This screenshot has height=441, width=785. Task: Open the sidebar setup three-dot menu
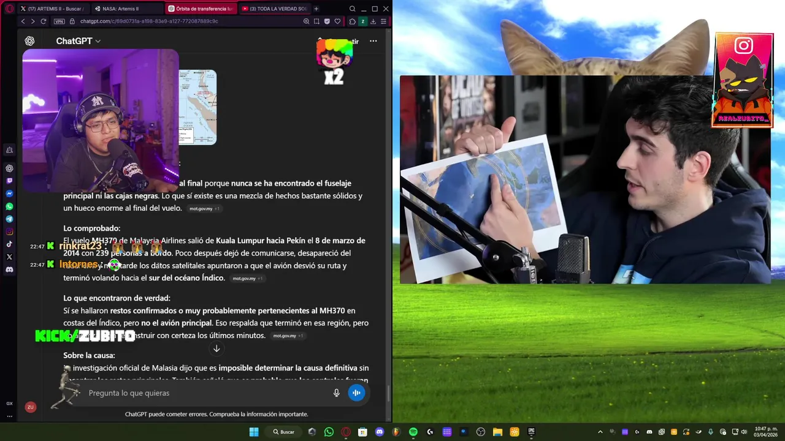click(x=9, y=416)
